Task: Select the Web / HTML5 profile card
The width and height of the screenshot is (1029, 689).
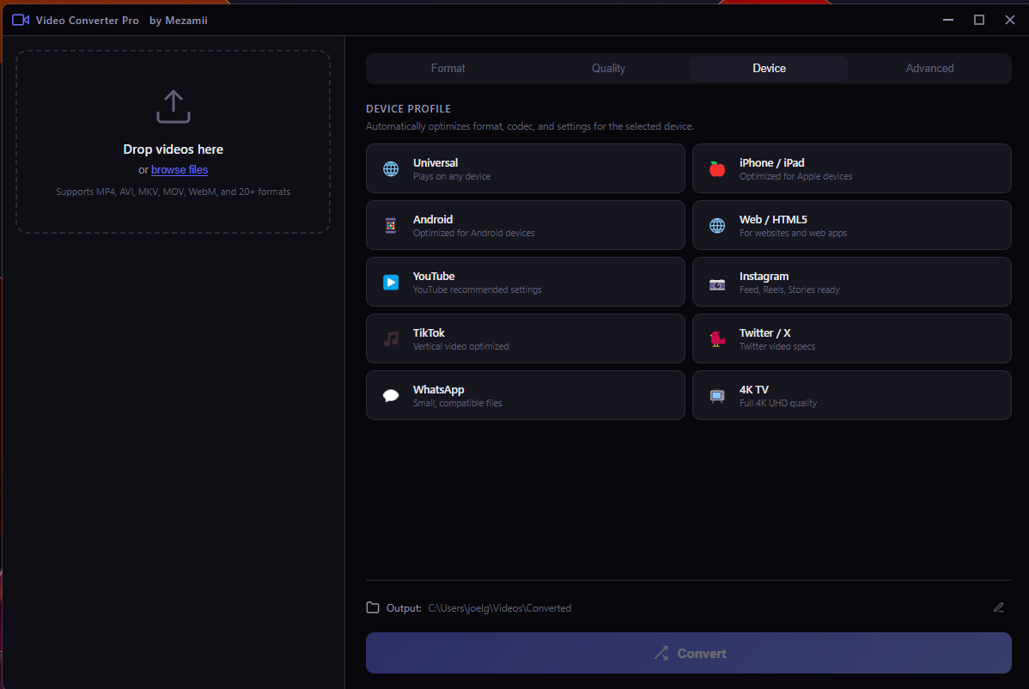Action: [852, 225]
